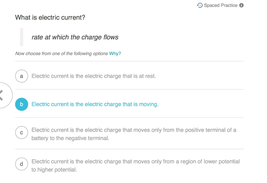
Task: Click the gray quote bar beside the answer
Action: [22, 37]
